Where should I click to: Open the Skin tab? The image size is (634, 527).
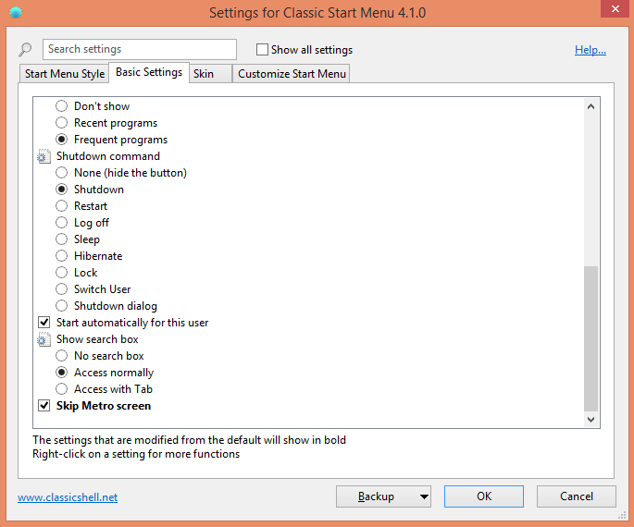(x=211, y=74)
